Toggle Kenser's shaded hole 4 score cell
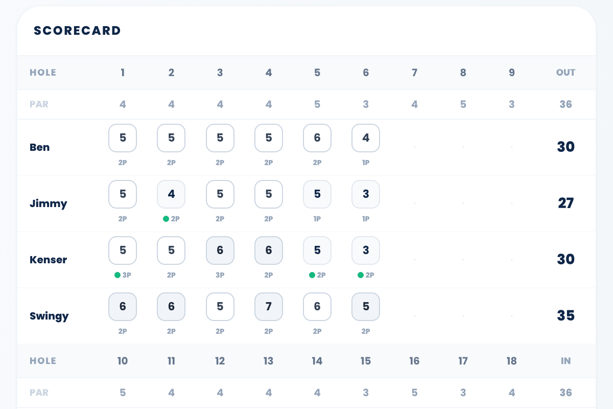 tap(269, 251)
